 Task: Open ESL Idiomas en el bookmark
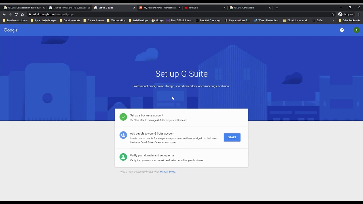[x=296, y=20]
